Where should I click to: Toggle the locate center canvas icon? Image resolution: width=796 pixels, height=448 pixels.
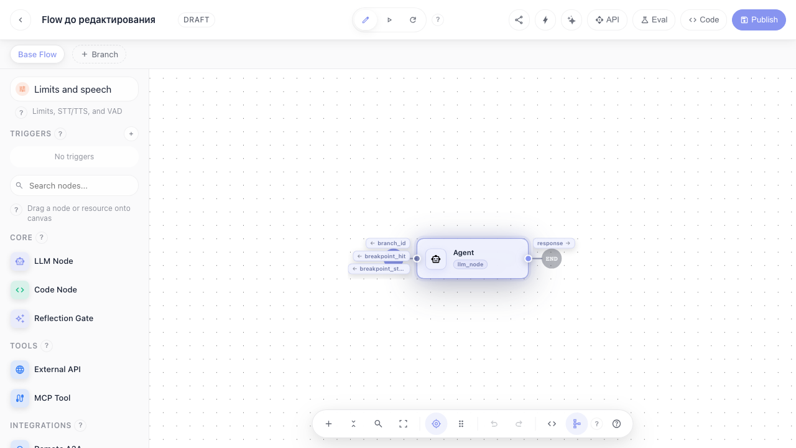436,424
